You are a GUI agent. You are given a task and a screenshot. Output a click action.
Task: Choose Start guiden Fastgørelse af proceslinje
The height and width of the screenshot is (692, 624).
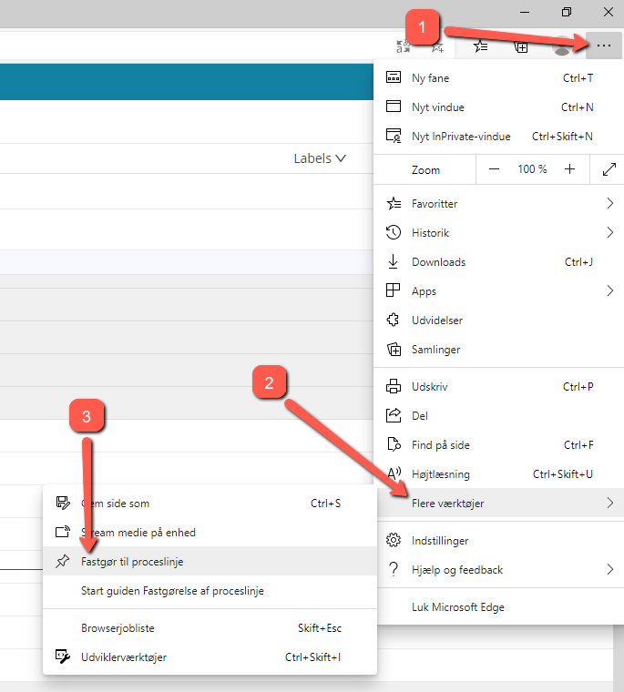coord(210,591)
